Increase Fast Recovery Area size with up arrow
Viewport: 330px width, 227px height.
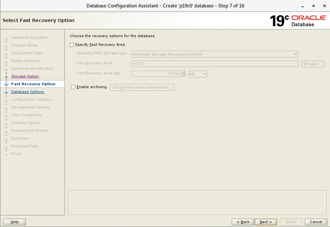tap(183, 72)
